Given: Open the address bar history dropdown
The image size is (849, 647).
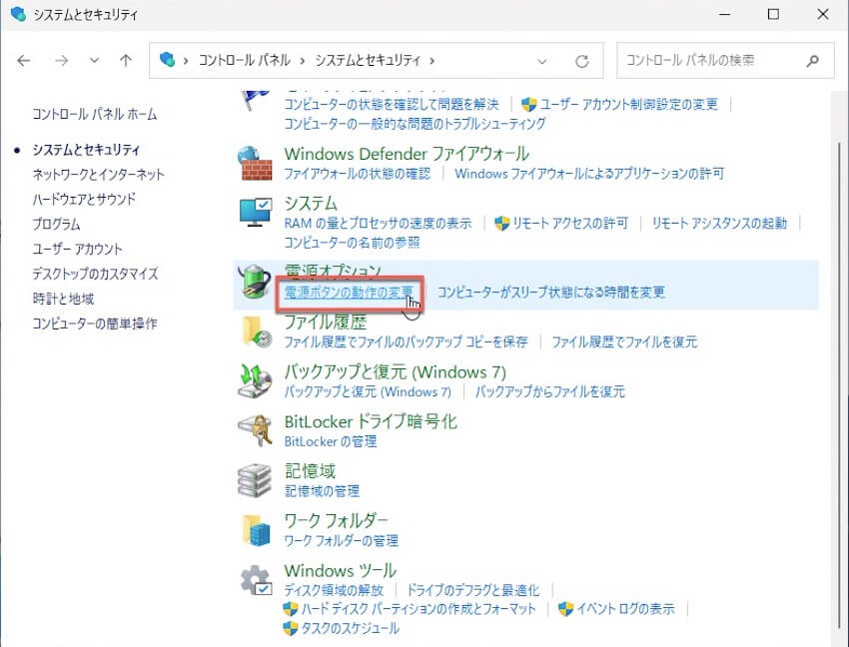Looking at the screenshot, I should pyautogui.click(x=542, y=61).
